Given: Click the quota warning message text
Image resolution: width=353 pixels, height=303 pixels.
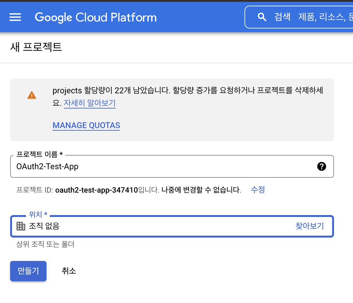Looking at the screenshot, I should click(188, 96).
